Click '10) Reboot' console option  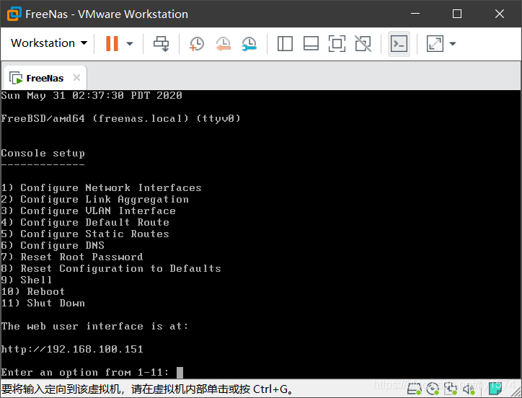(x=33, y=291)
